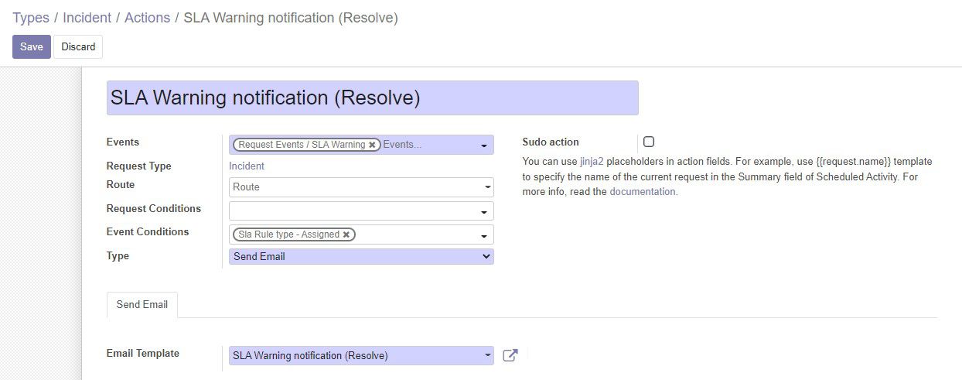The width and height of the screenshot is (962, 380).
Task: Enable the Sudo action checkbox
Action: click(649, 142)
